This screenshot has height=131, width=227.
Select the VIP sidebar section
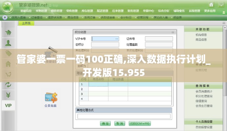pyautogui.click(x=8, y=105)
